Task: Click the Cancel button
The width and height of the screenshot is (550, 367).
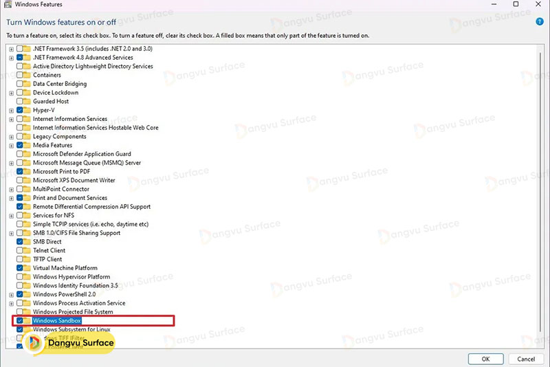Action: (x=526, y=359)
